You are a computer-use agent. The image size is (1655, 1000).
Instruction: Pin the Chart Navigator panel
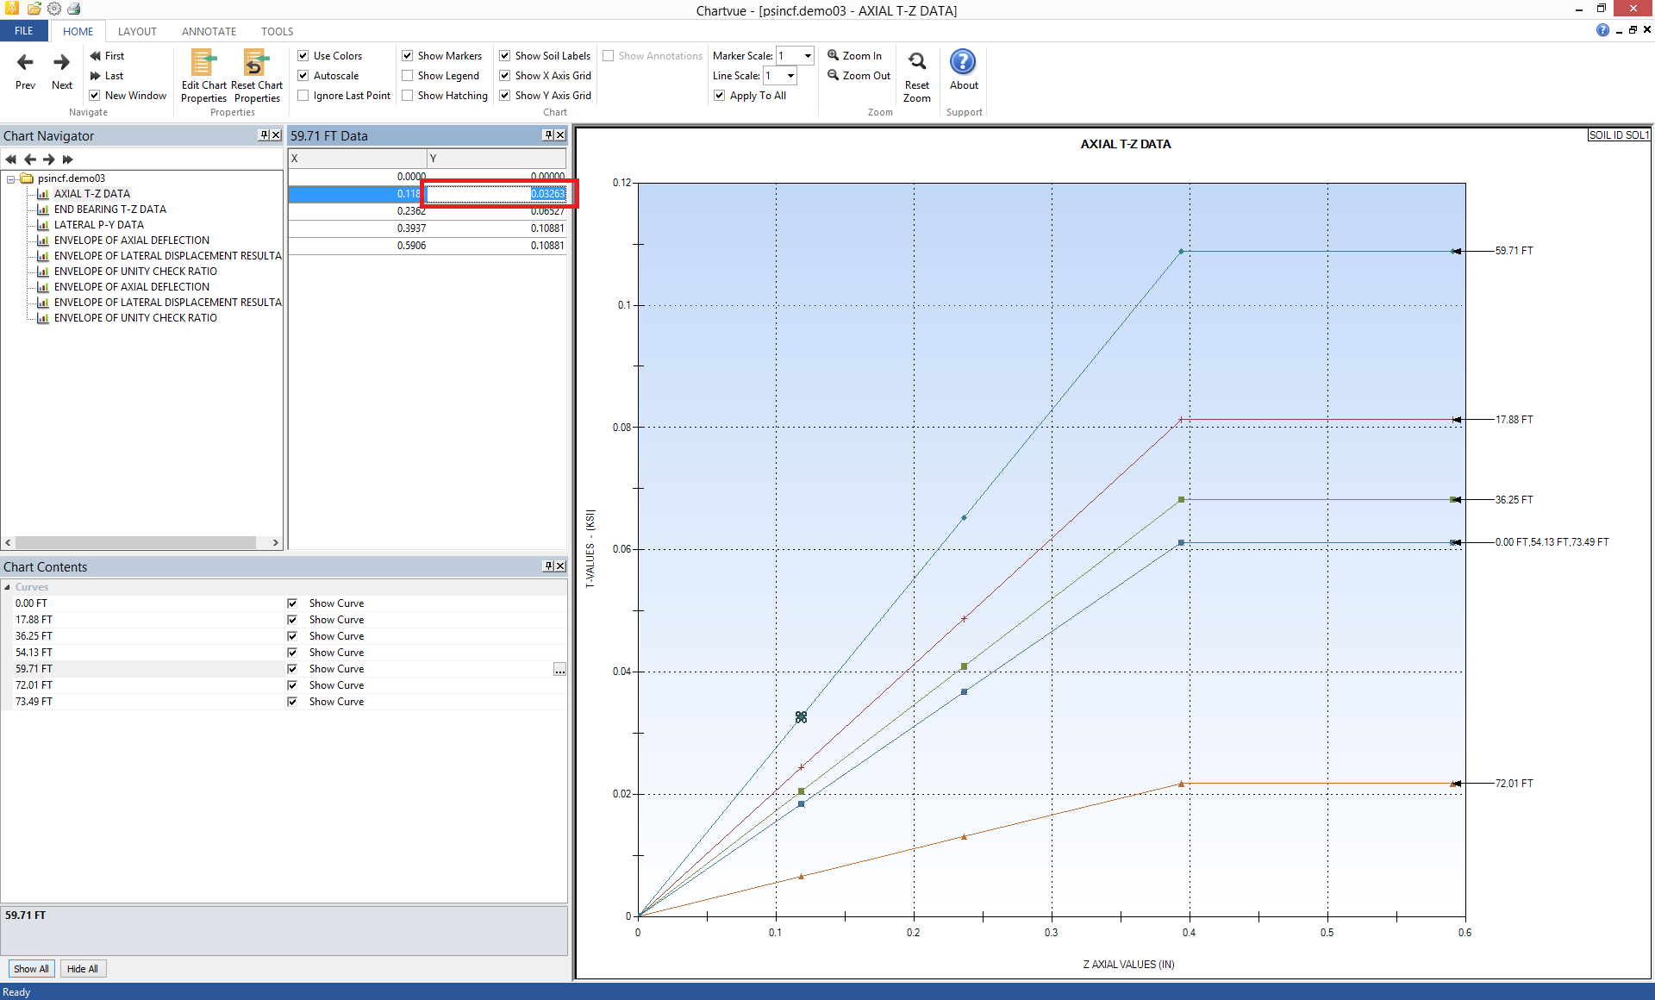pyautogui.click(x=264, y=135)
